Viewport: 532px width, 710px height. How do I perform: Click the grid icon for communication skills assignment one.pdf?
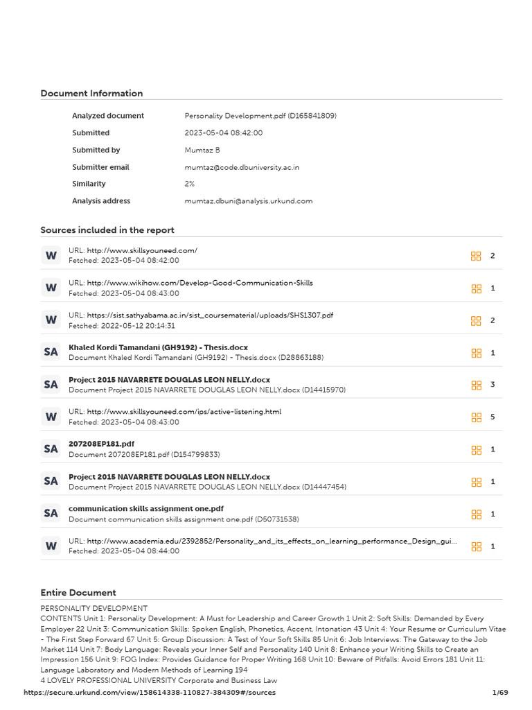pos(476,514)
